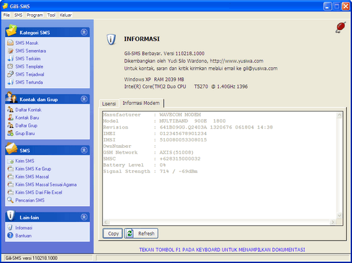Close the Gili-SMS window
This screenshot has width=352, height=263.
(x=346, y=6)
